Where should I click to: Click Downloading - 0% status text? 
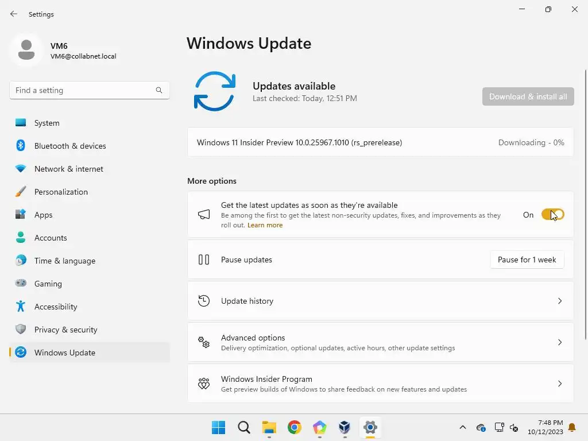[531, 142]
